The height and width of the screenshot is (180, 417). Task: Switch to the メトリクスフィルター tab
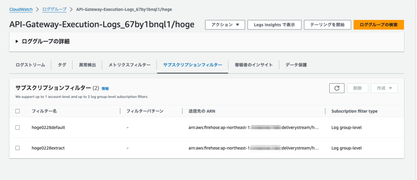click(129, 65)
